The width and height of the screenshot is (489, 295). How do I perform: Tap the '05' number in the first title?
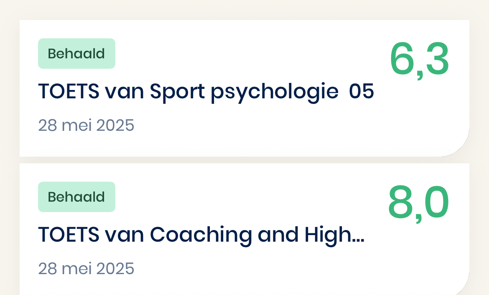point(362,91)
